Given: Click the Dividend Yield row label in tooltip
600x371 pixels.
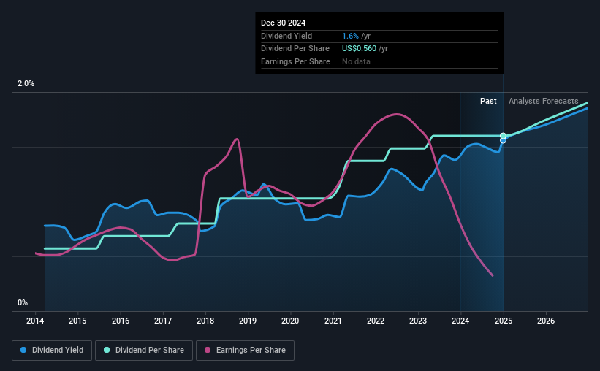Looking at the screenshot, I should click(x=286, y=36).
